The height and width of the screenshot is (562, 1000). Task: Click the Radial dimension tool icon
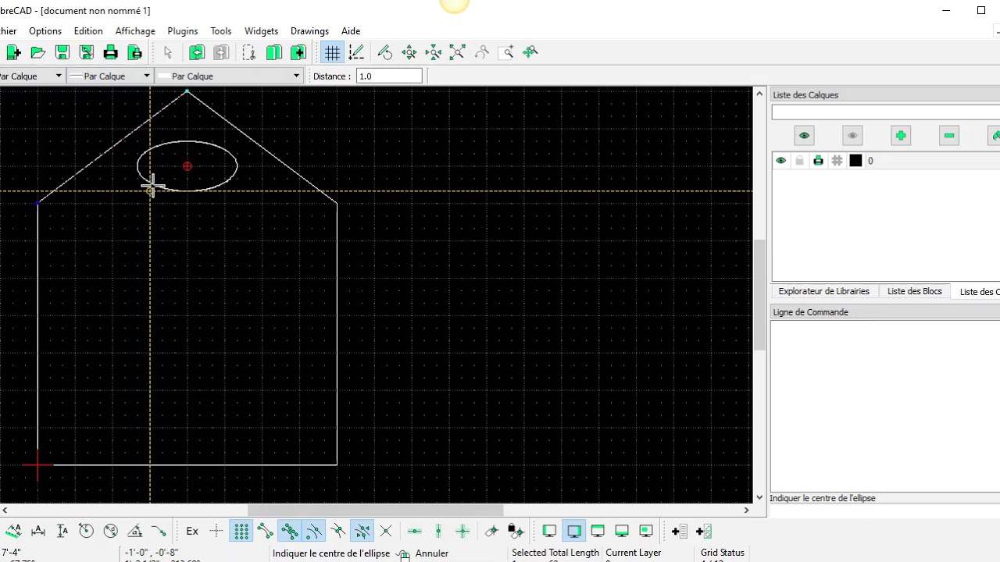pyautogui.click(x=87, y=532)
